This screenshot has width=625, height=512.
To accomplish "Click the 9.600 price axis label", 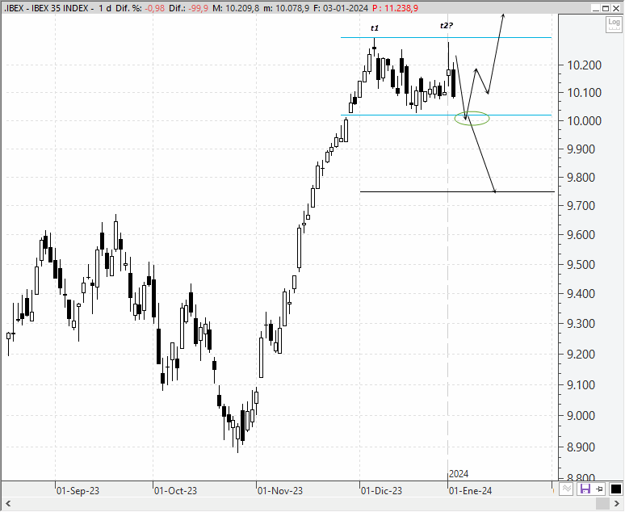I will 581,235.
